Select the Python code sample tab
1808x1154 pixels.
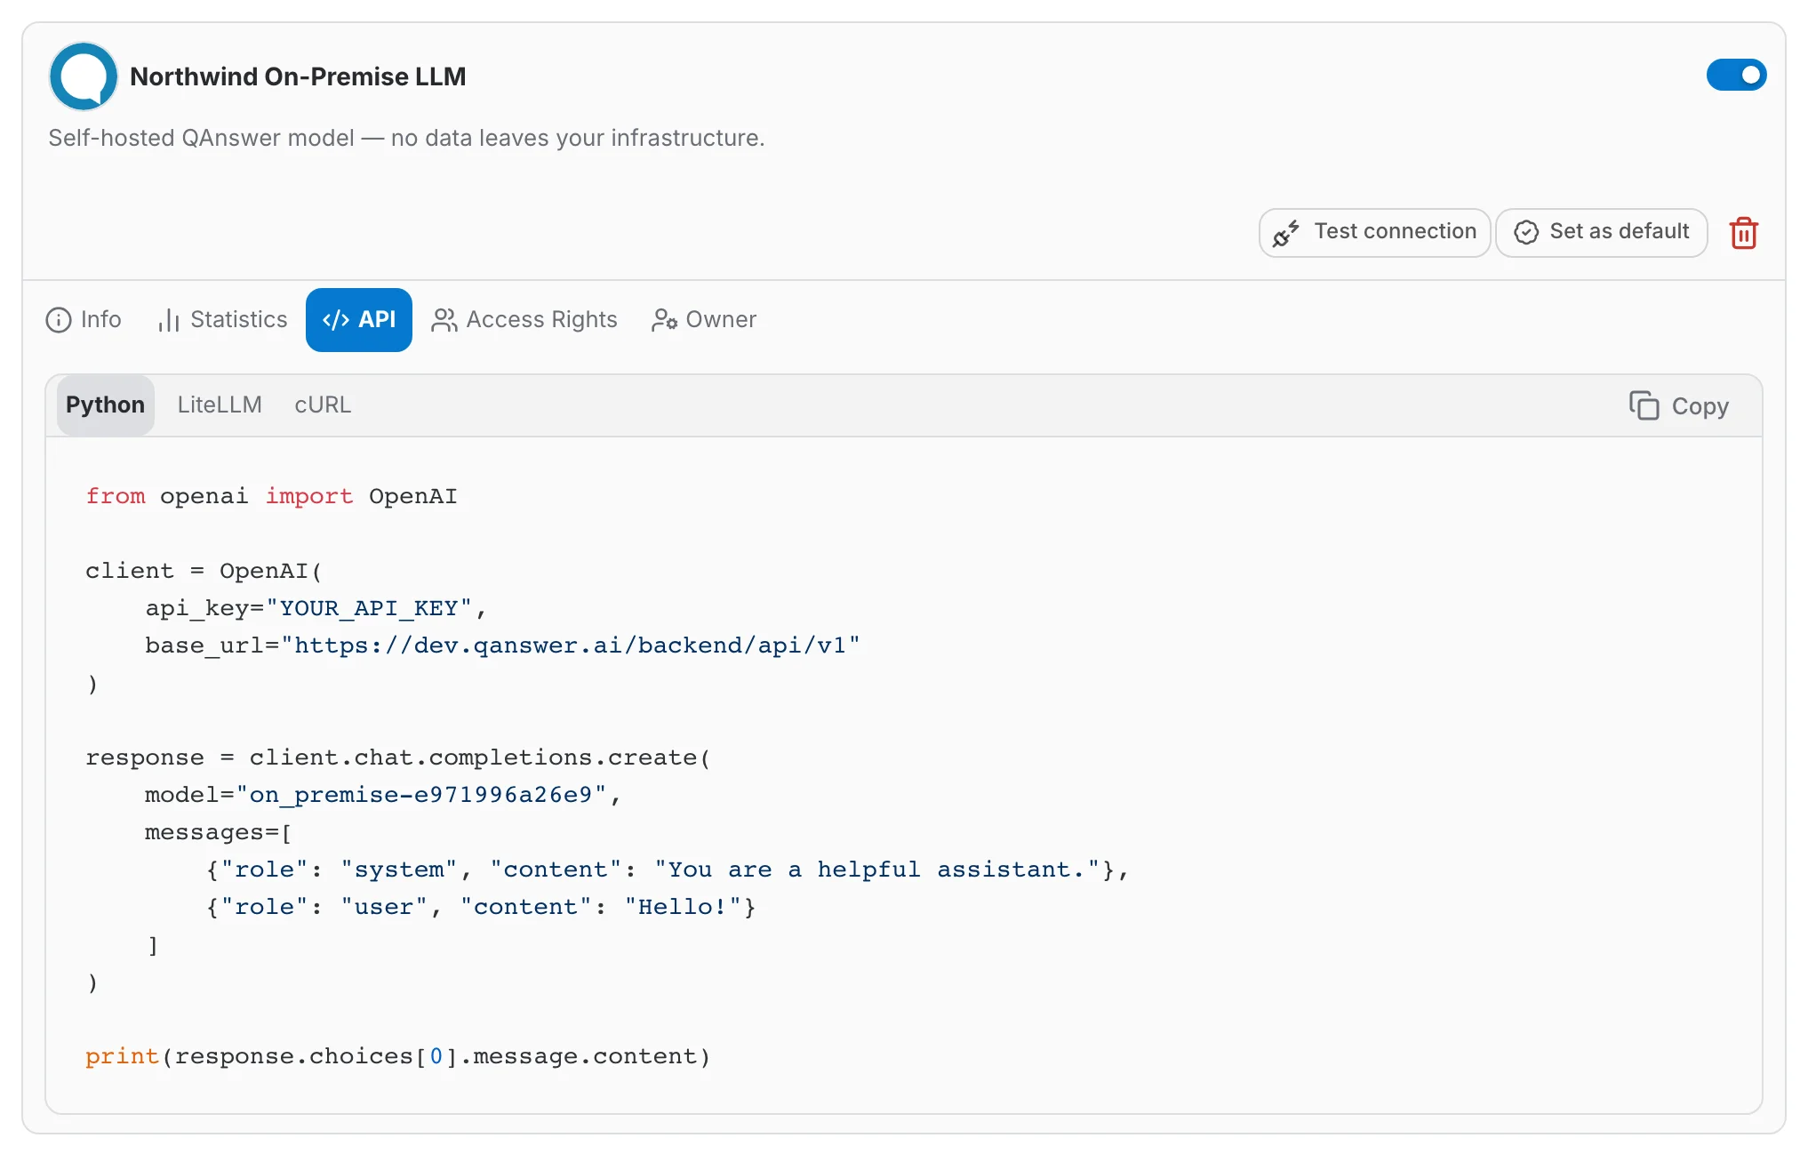[x=106, y=405]
